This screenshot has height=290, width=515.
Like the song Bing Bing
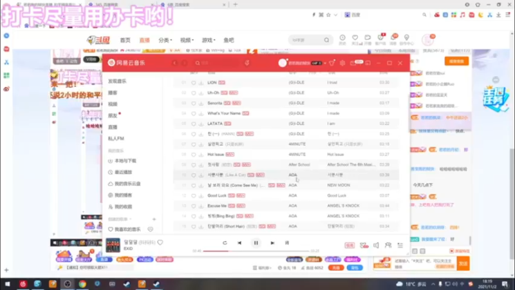pos(194,216)
